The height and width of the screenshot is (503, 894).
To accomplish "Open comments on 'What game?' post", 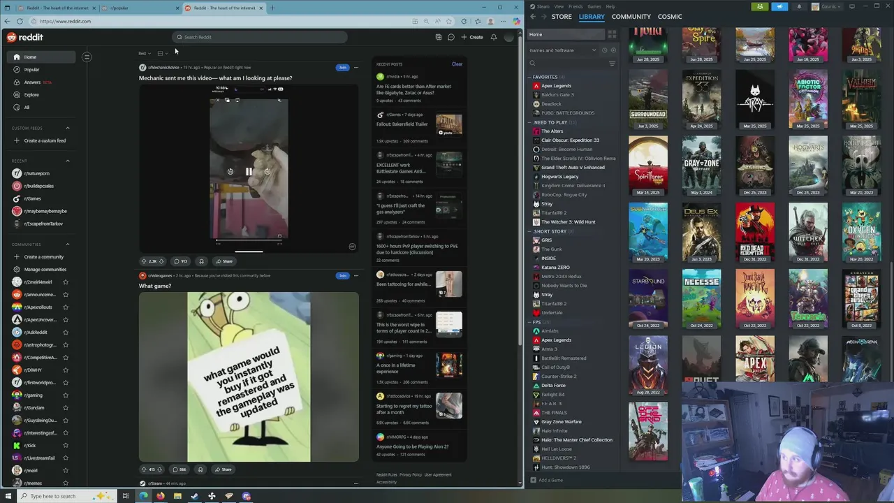I will (x=179, y=469).
